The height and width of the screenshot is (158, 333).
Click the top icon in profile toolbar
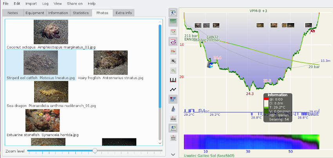173,13
